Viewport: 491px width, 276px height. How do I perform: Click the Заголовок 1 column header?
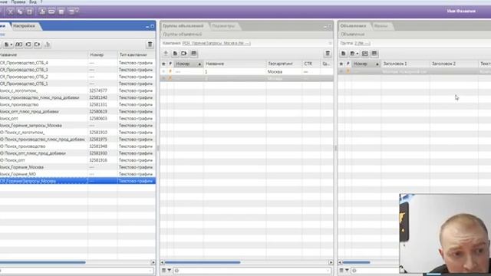pos(405,64)
